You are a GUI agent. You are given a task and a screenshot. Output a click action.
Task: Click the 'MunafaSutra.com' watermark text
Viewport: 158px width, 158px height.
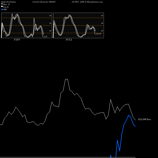95,2
